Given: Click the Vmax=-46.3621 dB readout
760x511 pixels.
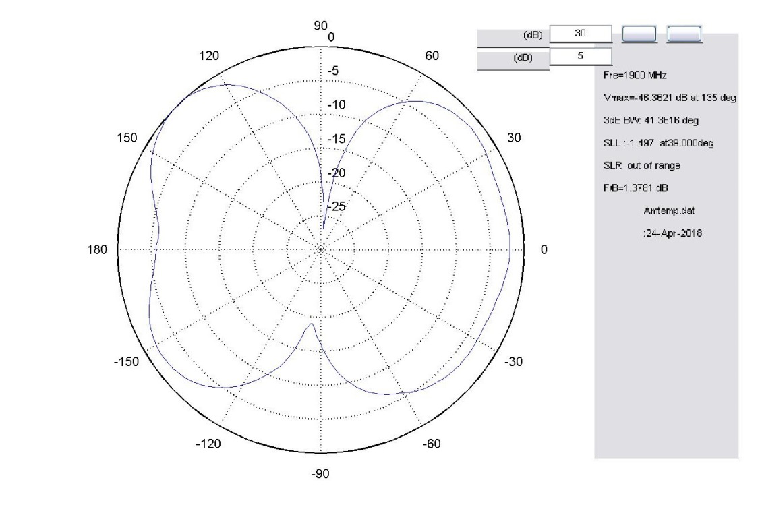Looking at the screenshot, I should click(668, 98).
